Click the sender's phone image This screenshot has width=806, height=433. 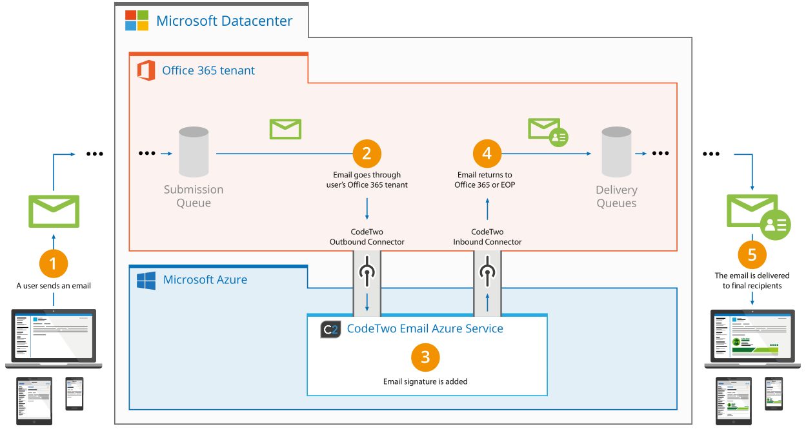tap(74, 394)
